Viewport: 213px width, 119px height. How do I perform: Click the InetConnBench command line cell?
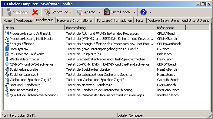coord(168,90)
